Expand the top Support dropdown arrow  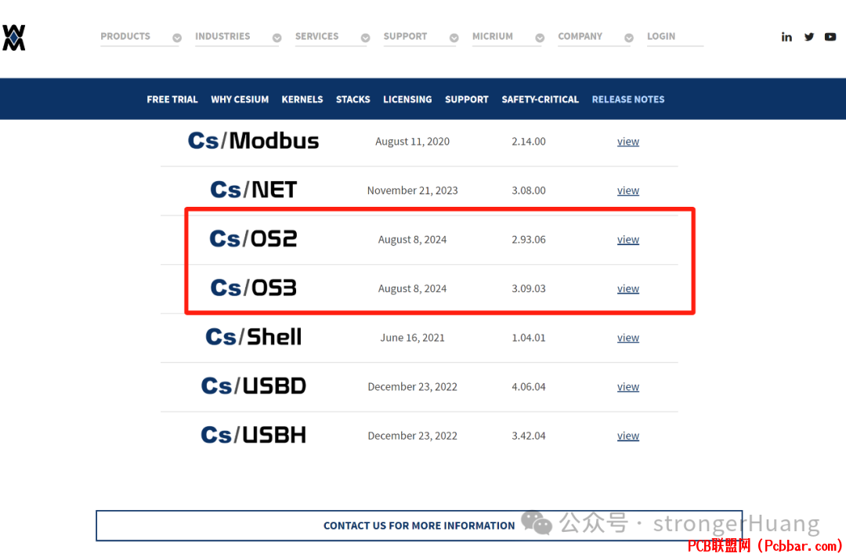(x=454, y=38)
